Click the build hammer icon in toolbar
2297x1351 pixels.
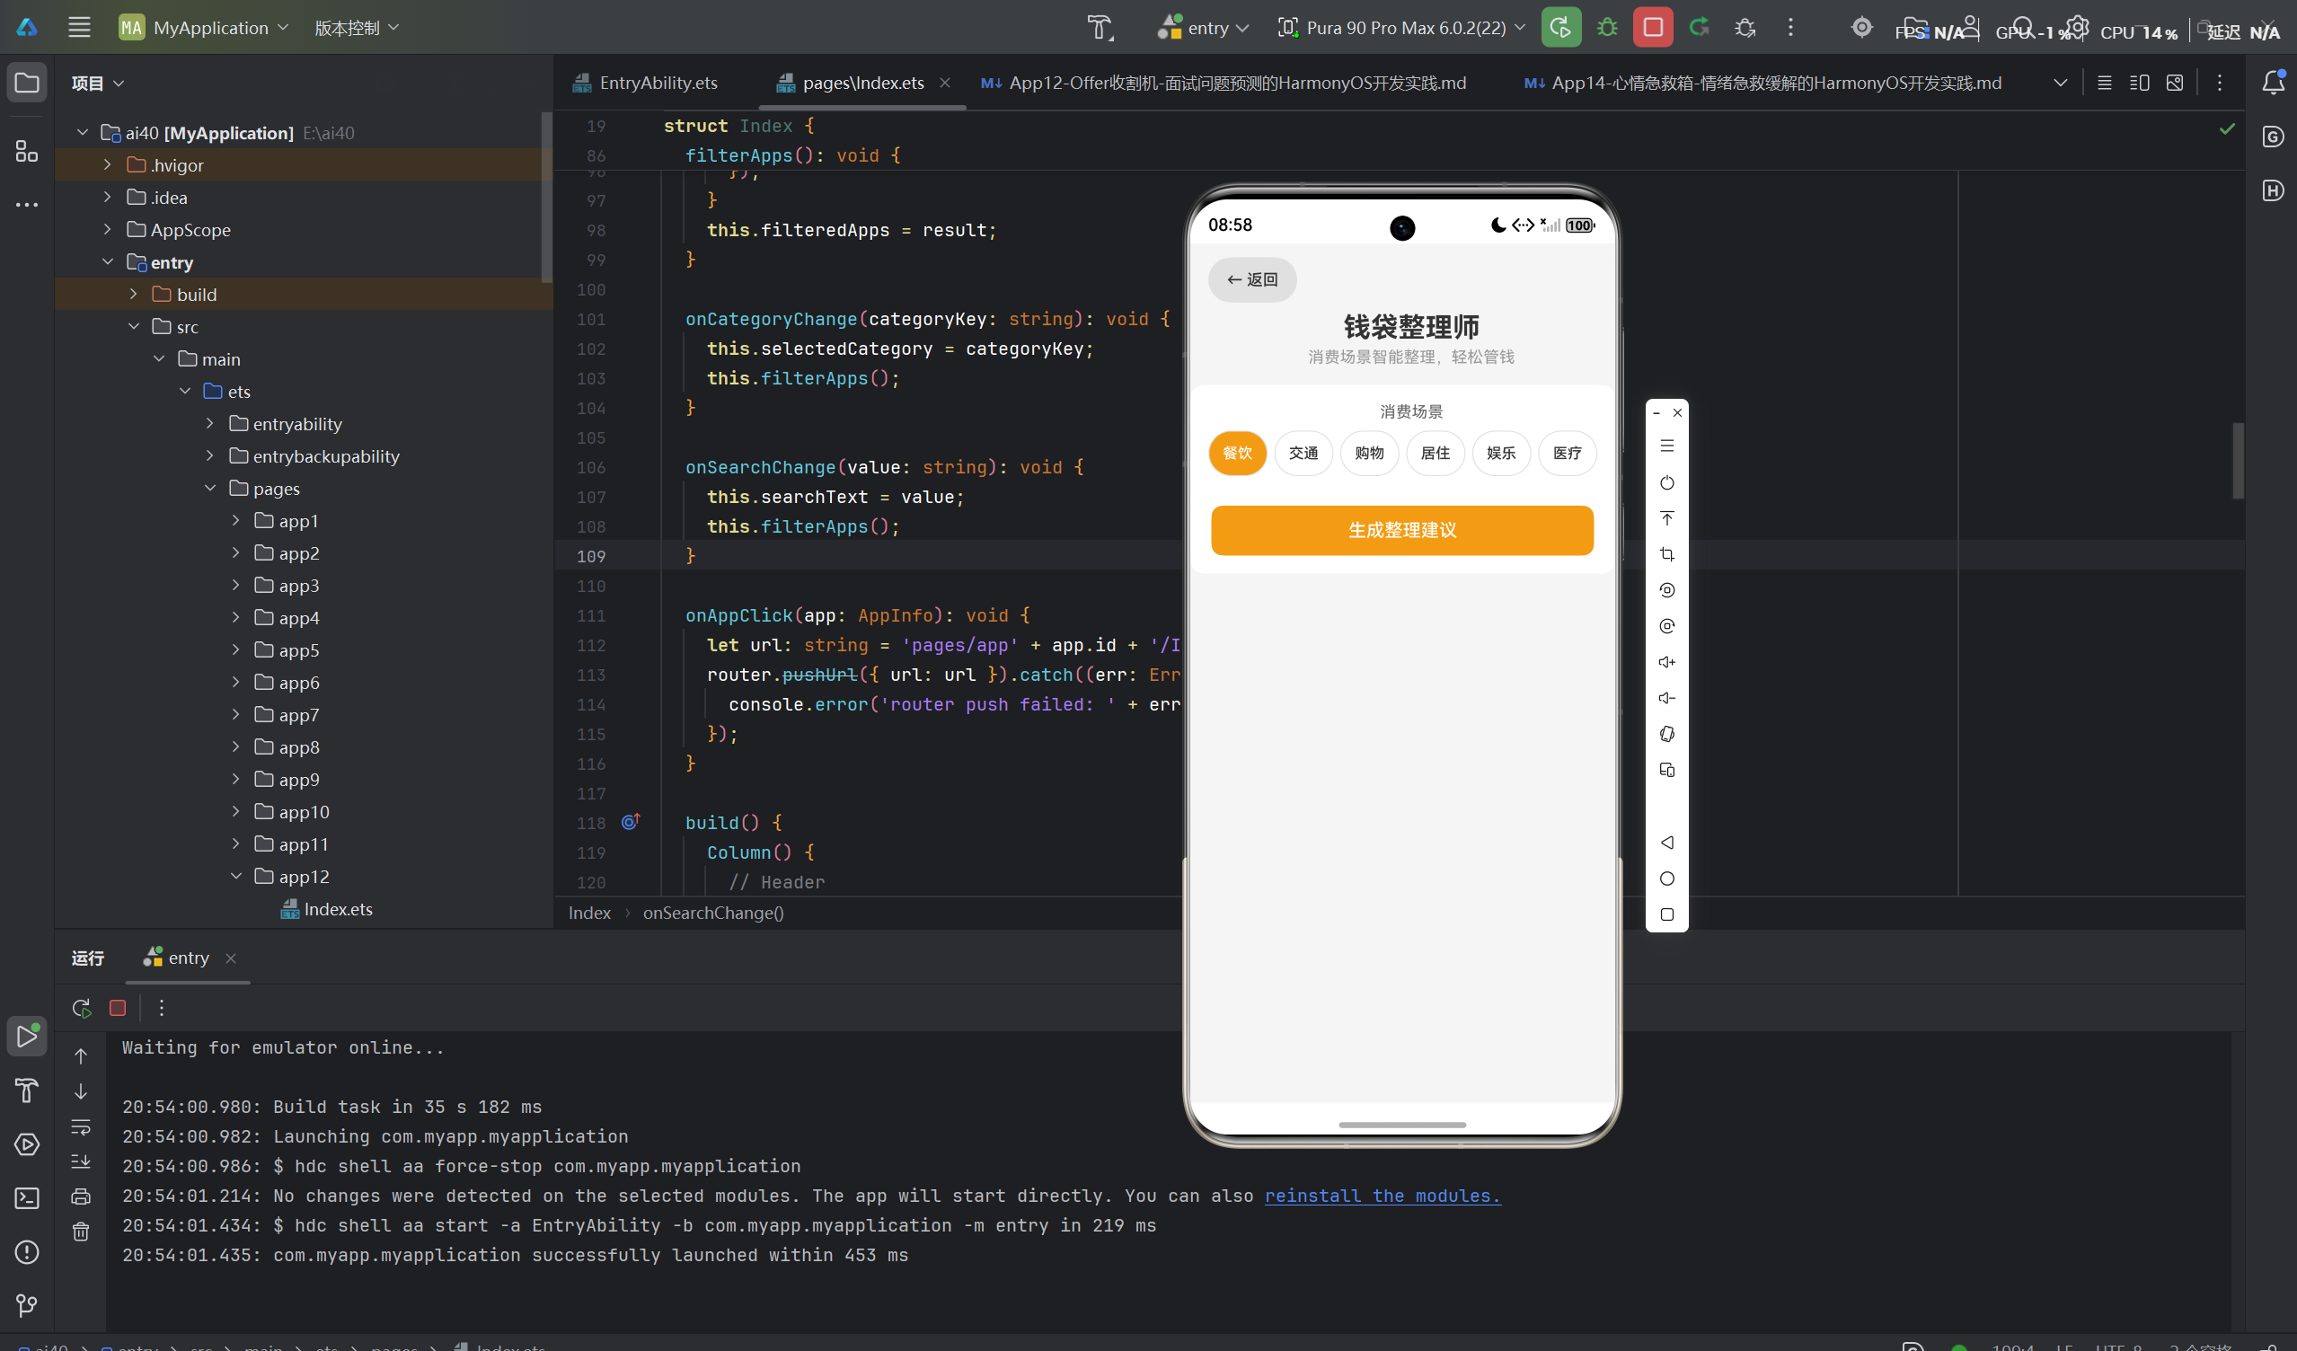[1100, 27]
